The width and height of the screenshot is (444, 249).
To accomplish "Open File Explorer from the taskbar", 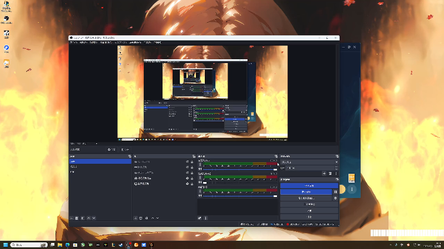I will click(60, 245).
